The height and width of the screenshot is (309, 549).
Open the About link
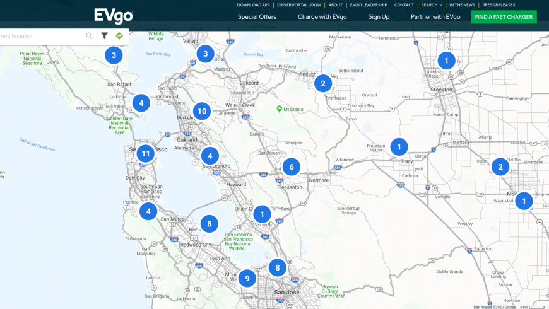[x=336, y=5]
